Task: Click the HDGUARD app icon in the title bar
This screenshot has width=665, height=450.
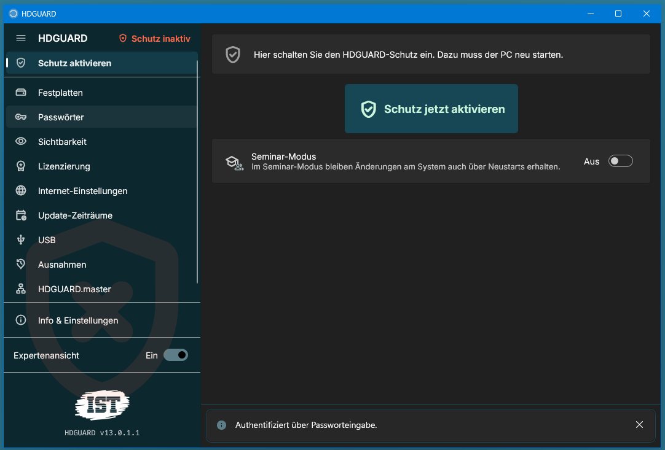Action: coord(14,14)
